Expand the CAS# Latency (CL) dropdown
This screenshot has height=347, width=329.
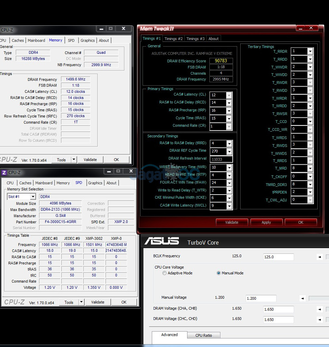pyautogui.click(x=229, y=95)
